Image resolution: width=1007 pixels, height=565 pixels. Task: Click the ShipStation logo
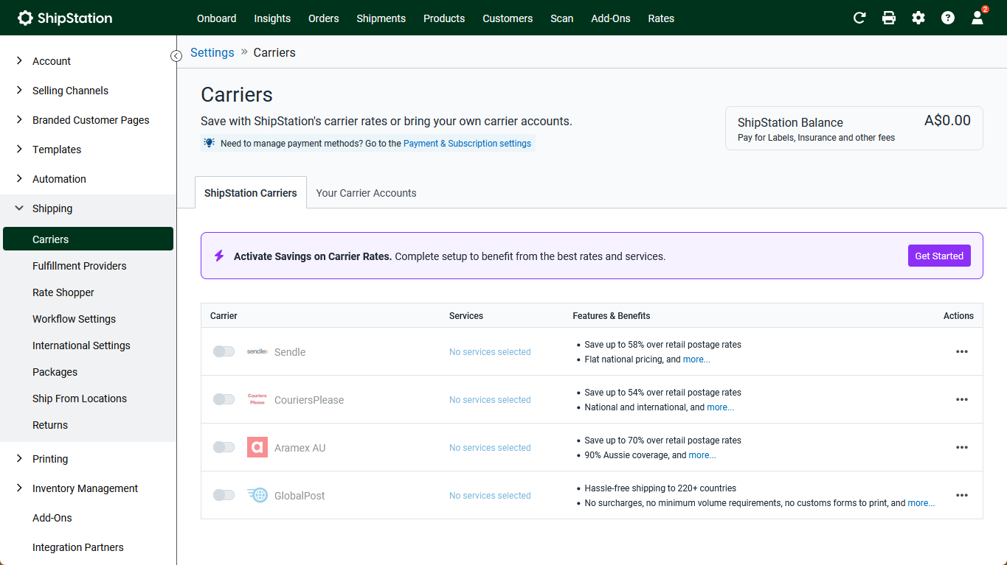tap(65, 18)
